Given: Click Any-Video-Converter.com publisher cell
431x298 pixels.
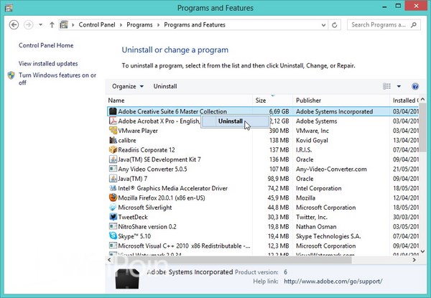Looking at the screenshot, I should click(x=331, y=169).
